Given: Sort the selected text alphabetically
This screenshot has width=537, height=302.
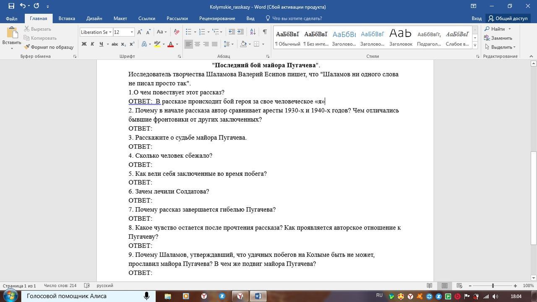Looking at the screenshot, I should pyautogui.click(x=253, y=32).
